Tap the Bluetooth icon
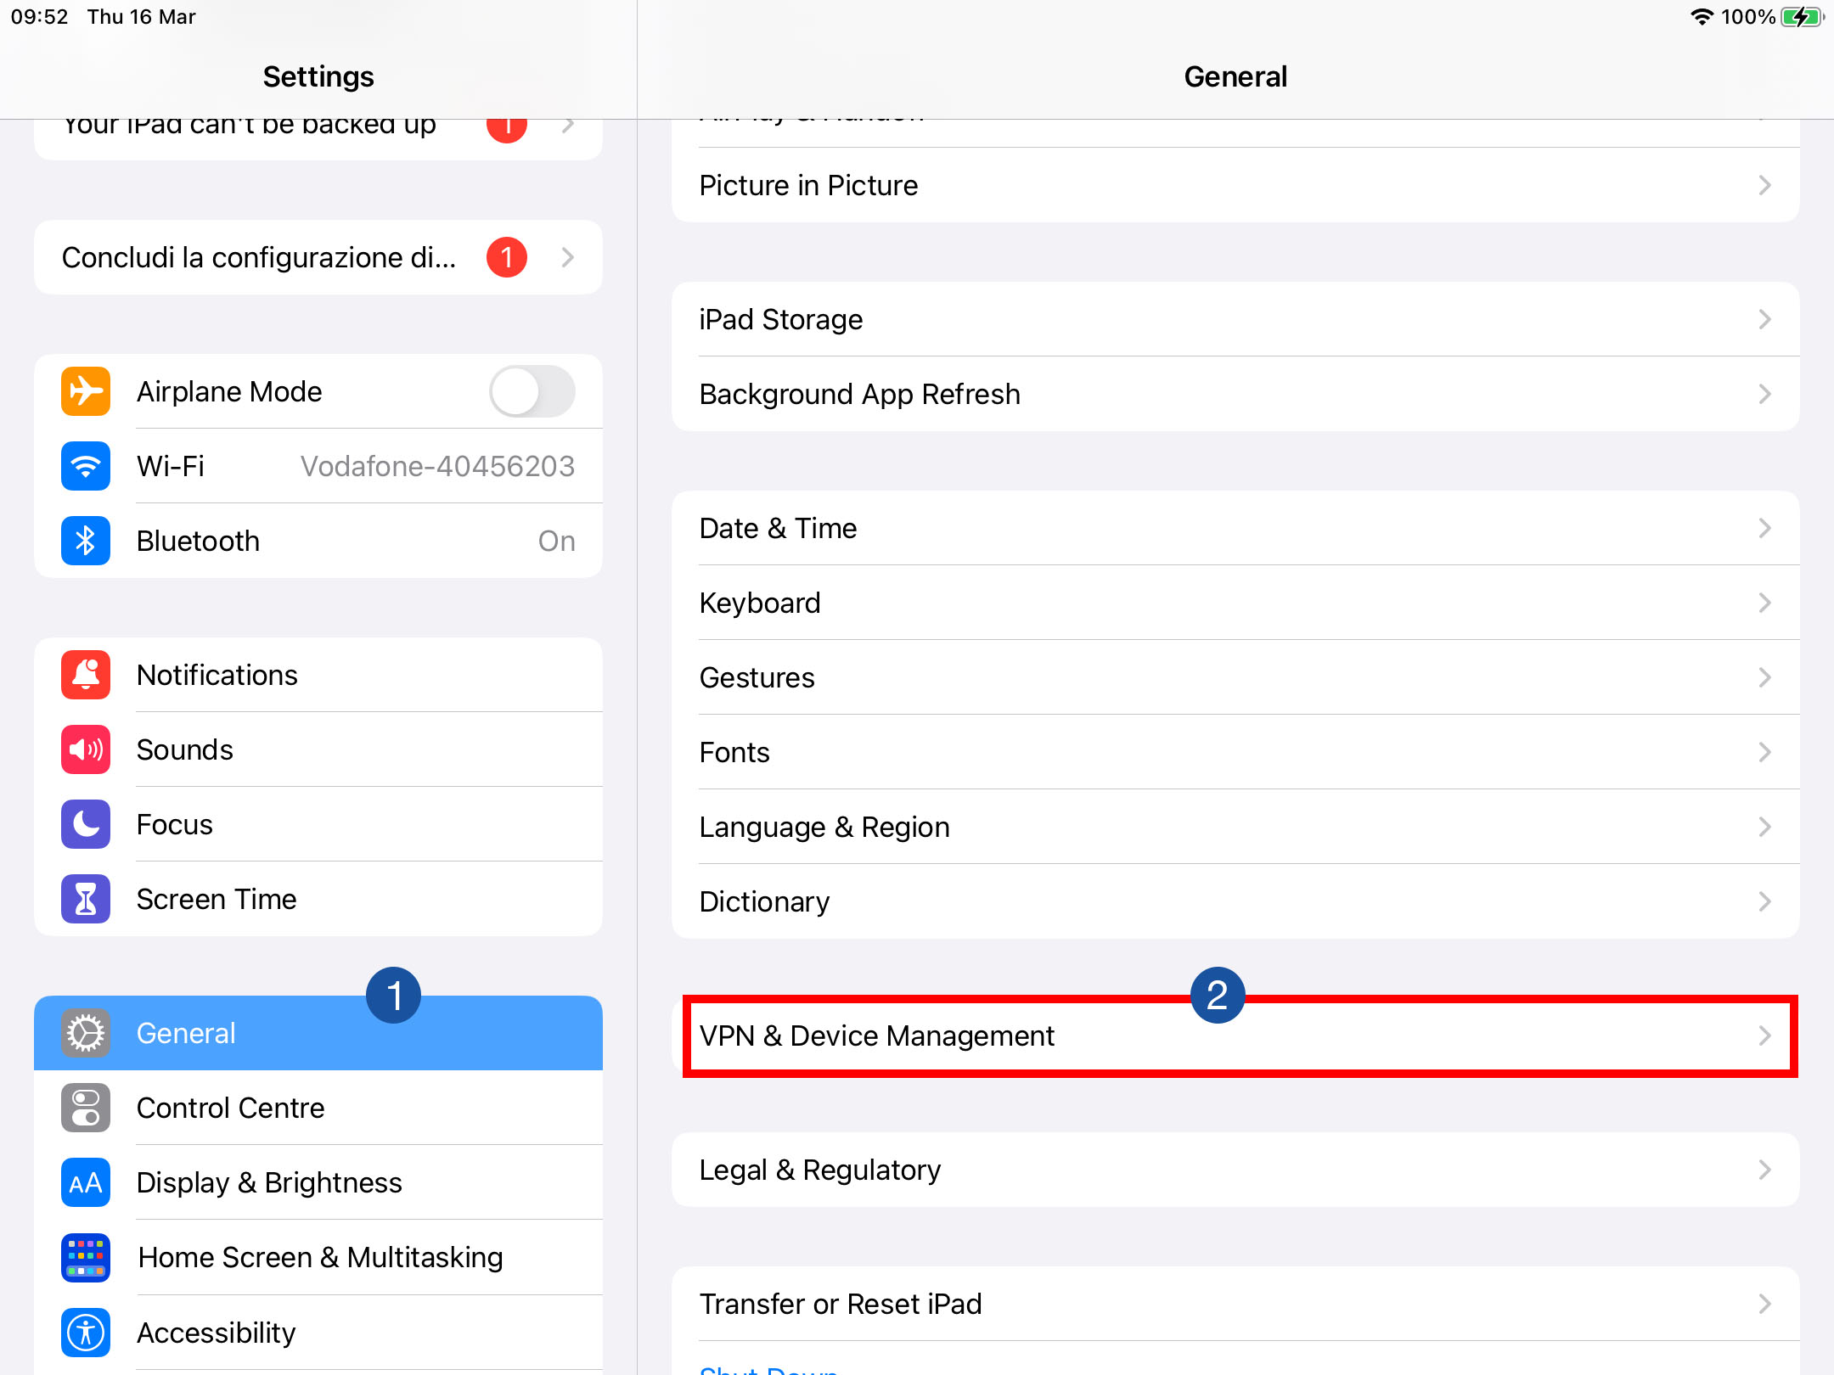This screenshot has height=1375, width=1834. [x=86, y=541]
